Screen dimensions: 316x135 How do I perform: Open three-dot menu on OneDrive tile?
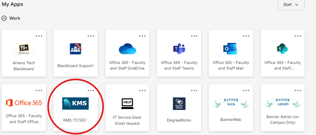(142, 36)
